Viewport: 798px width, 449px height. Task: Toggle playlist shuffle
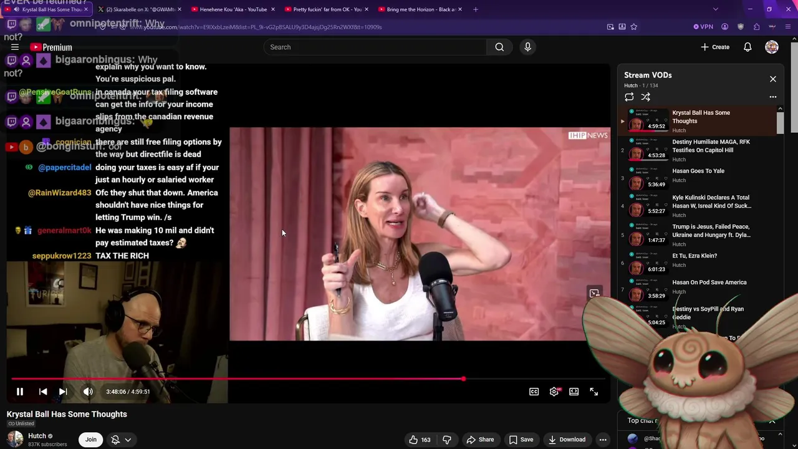pyautogui.click(x=646, y=97)
